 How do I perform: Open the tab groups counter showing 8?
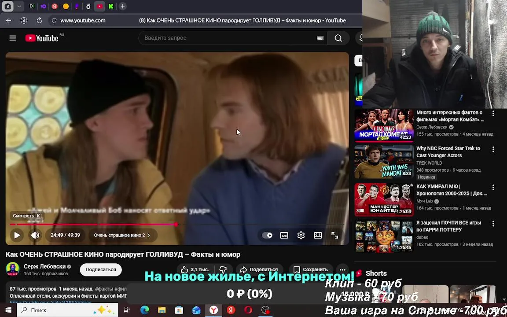tap(8, 6)
